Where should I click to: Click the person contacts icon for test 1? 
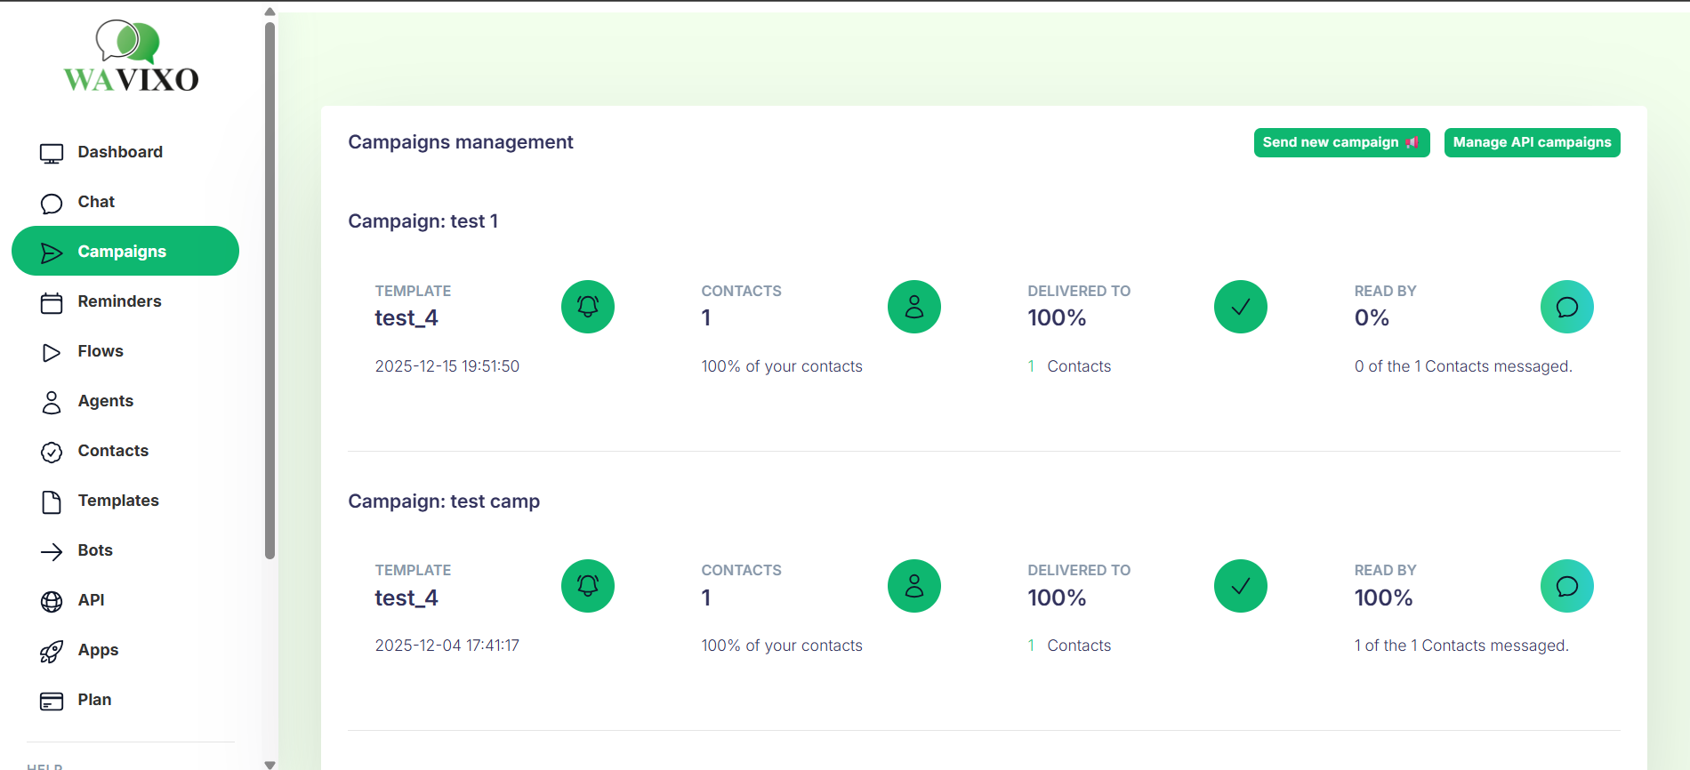pos(913,307)
